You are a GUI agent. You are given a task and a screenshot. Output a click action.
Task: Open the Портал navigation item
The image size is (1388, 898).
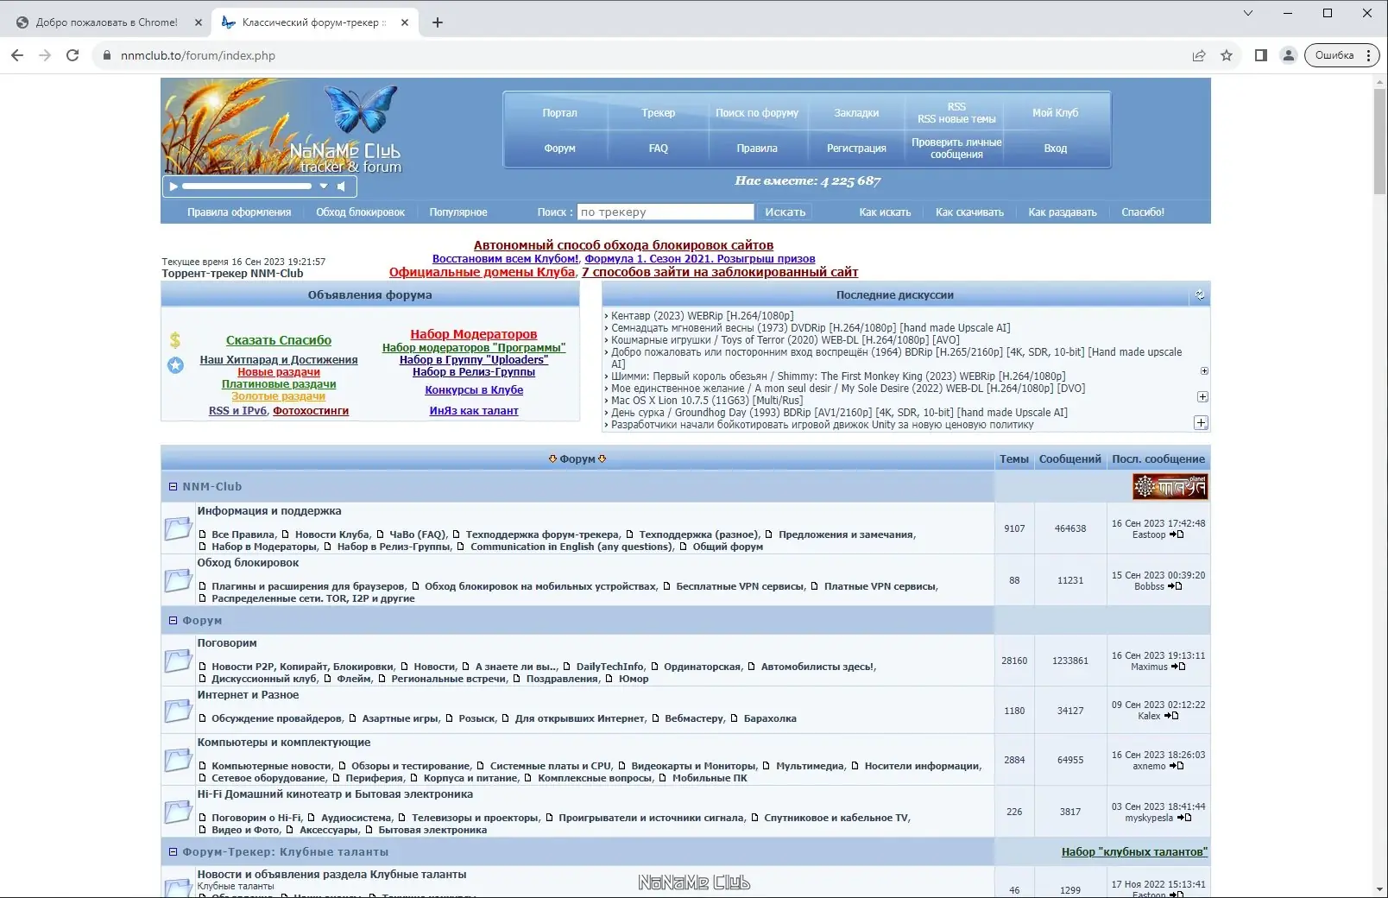click(559, 113)
